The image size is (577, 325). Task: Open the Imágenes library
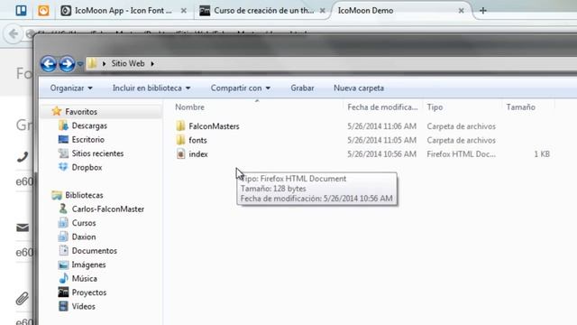(x=88, y=265)
